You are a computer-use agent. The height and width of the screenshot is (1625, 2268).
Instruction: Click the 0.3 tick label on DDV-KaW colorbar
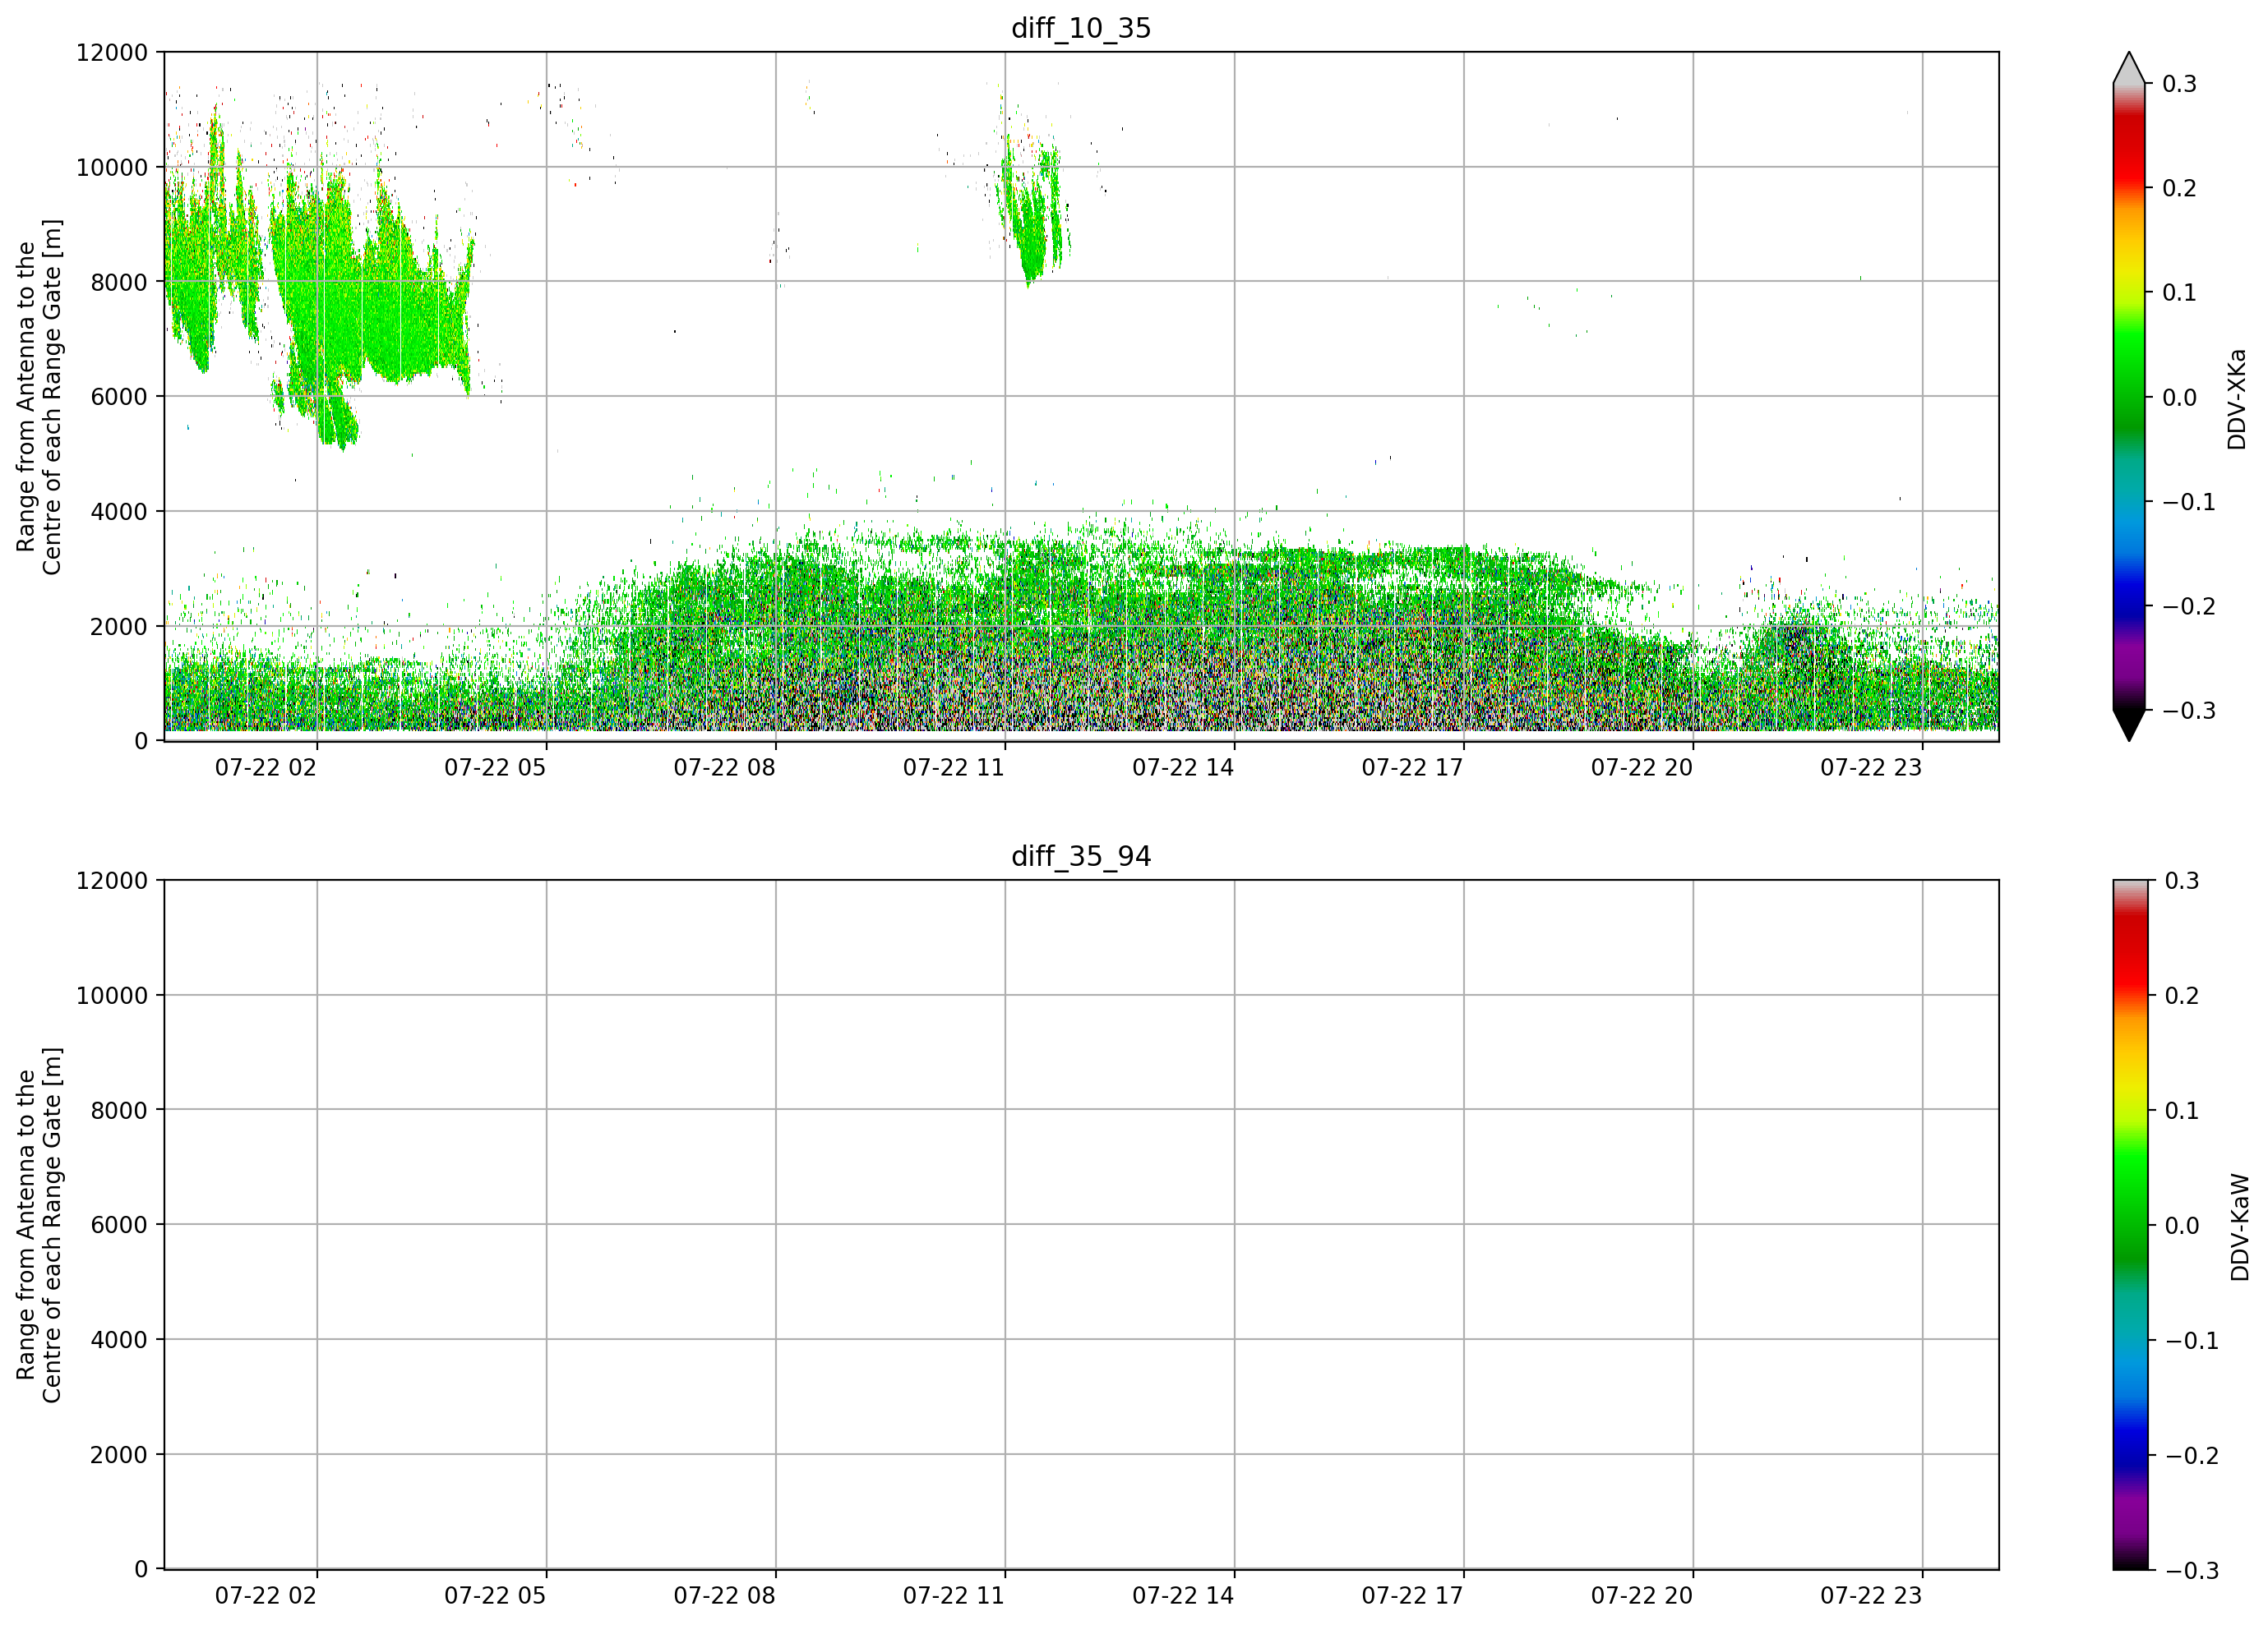(2182, 881)
